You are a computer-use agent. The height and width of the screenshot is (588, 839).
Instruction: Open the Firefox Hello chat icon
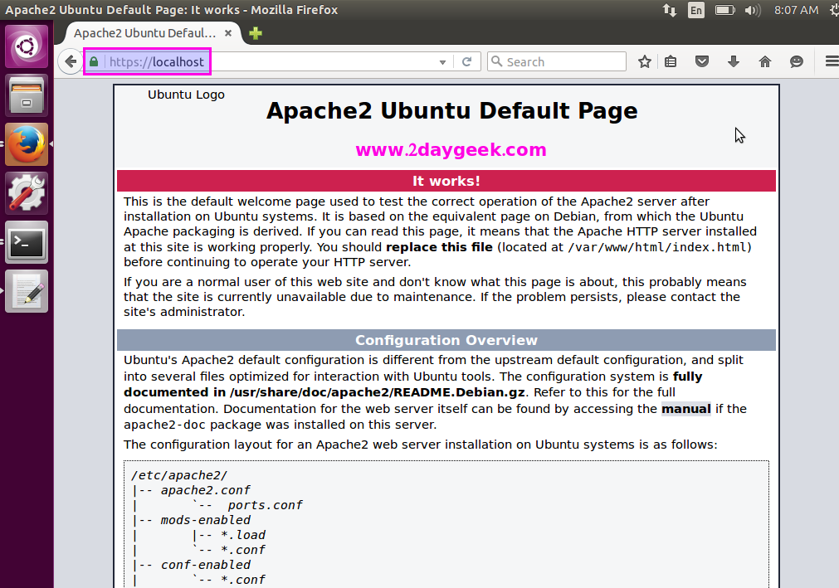(x=797, y=62)
